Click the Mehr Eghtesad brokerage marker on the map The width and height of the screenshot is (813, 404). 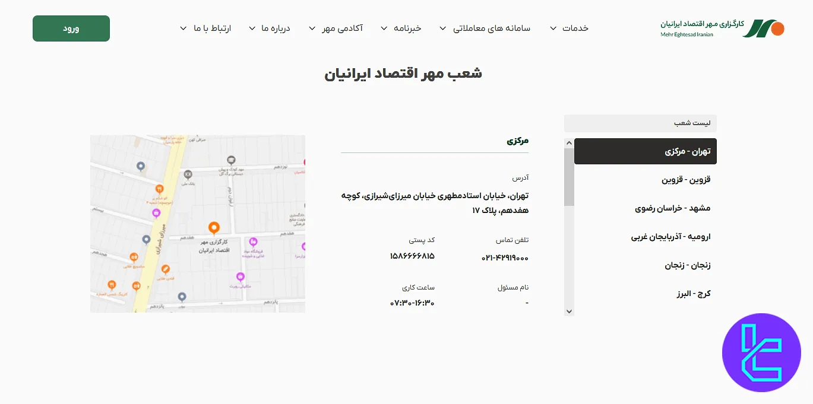click(213, 227)
